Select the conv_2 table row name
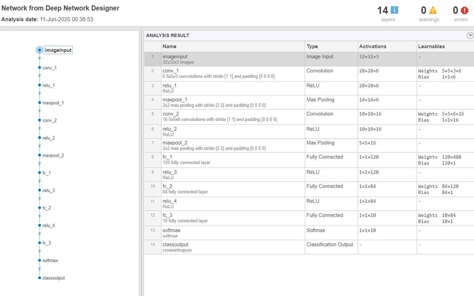This screenshot has width=474, height=296. pos(171,114)
